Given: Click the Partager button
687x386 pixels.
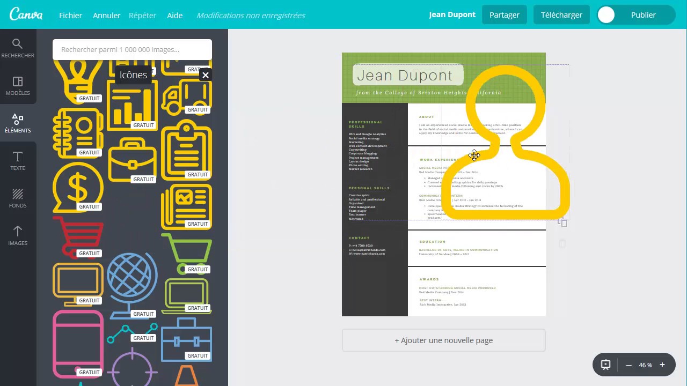Looking at the screenshot, I should pyautogui.click(x=504, y=15).
